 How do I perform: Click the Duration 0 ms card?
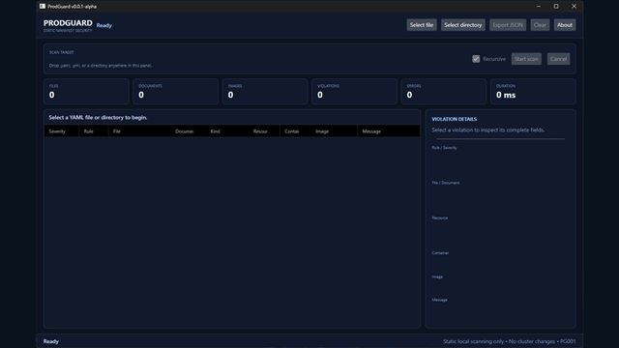point(533,92)
